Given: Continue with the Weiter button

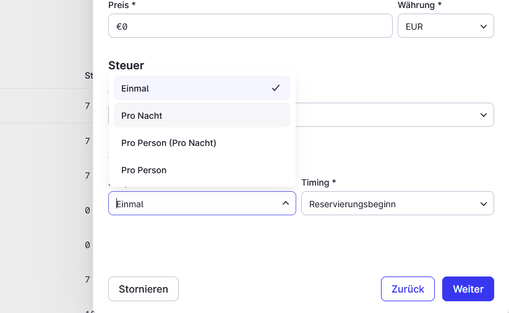Looking at the screenshot, I should pos(468,289).
